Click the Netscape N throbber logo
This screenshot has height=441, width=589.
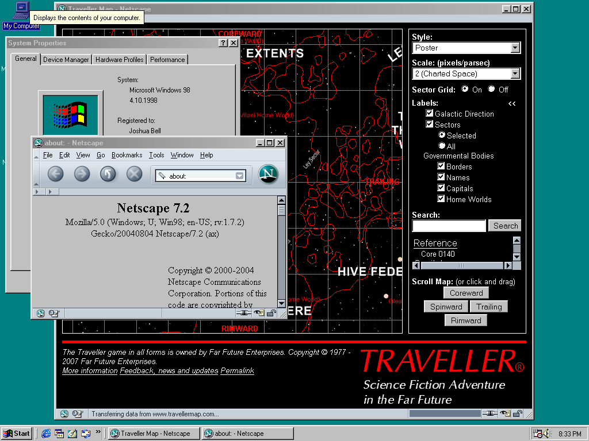(268, 175)
